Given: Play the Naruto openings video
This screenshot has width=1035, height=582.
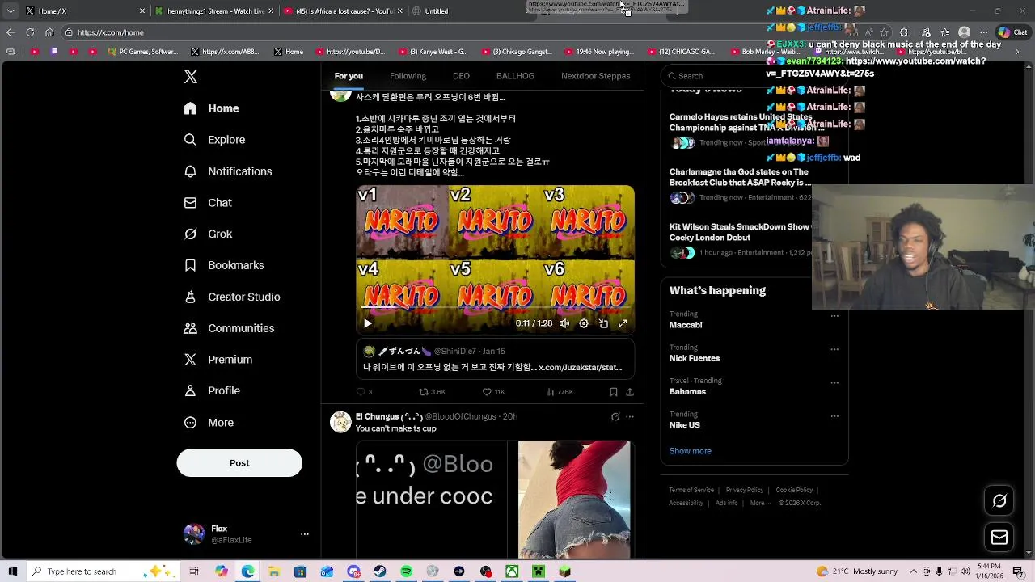Looking at the screenshot, I should tap(368, 323).
